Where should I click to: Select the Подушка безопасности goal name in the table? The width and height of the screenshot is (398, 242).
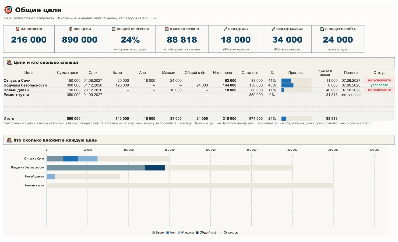[x=25, y=85]
